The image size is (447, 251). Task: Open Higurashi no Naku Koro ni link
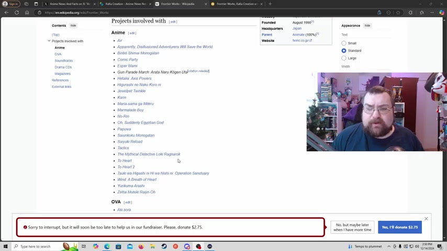(139, 85)
